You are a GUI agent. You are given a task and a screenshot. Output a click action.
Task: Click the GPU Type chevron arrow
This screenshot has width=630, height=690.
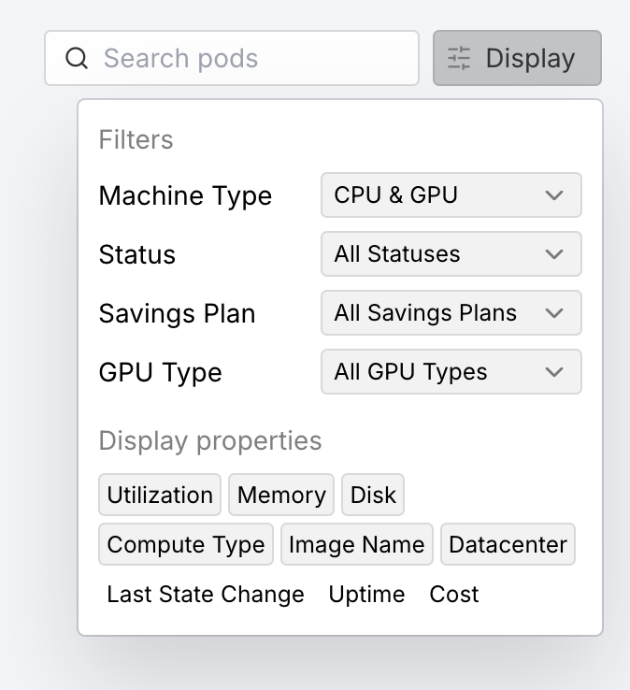tap(554, 372)
